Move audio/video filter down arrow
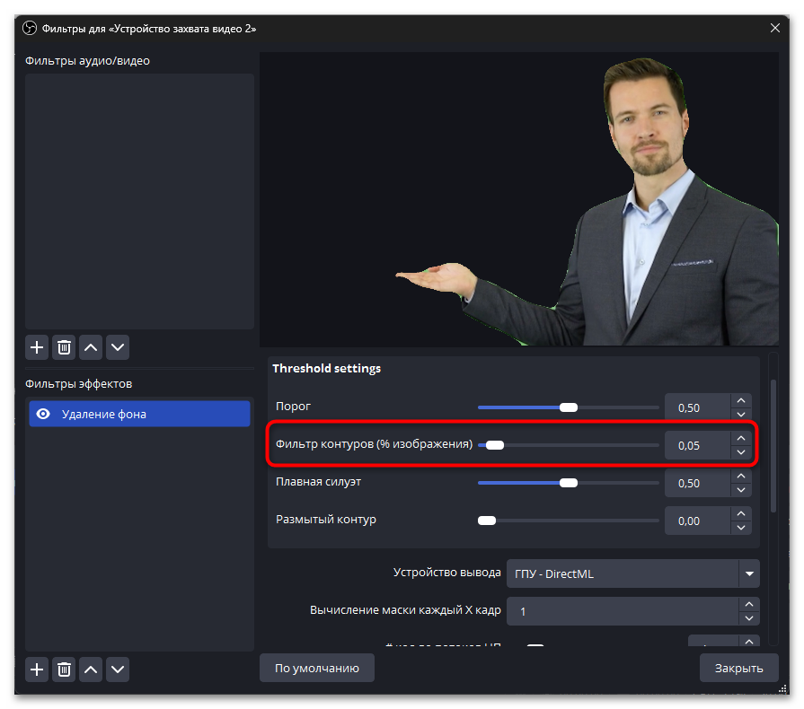The width and height of the screenshot is (804, 709). click(118, 347)
